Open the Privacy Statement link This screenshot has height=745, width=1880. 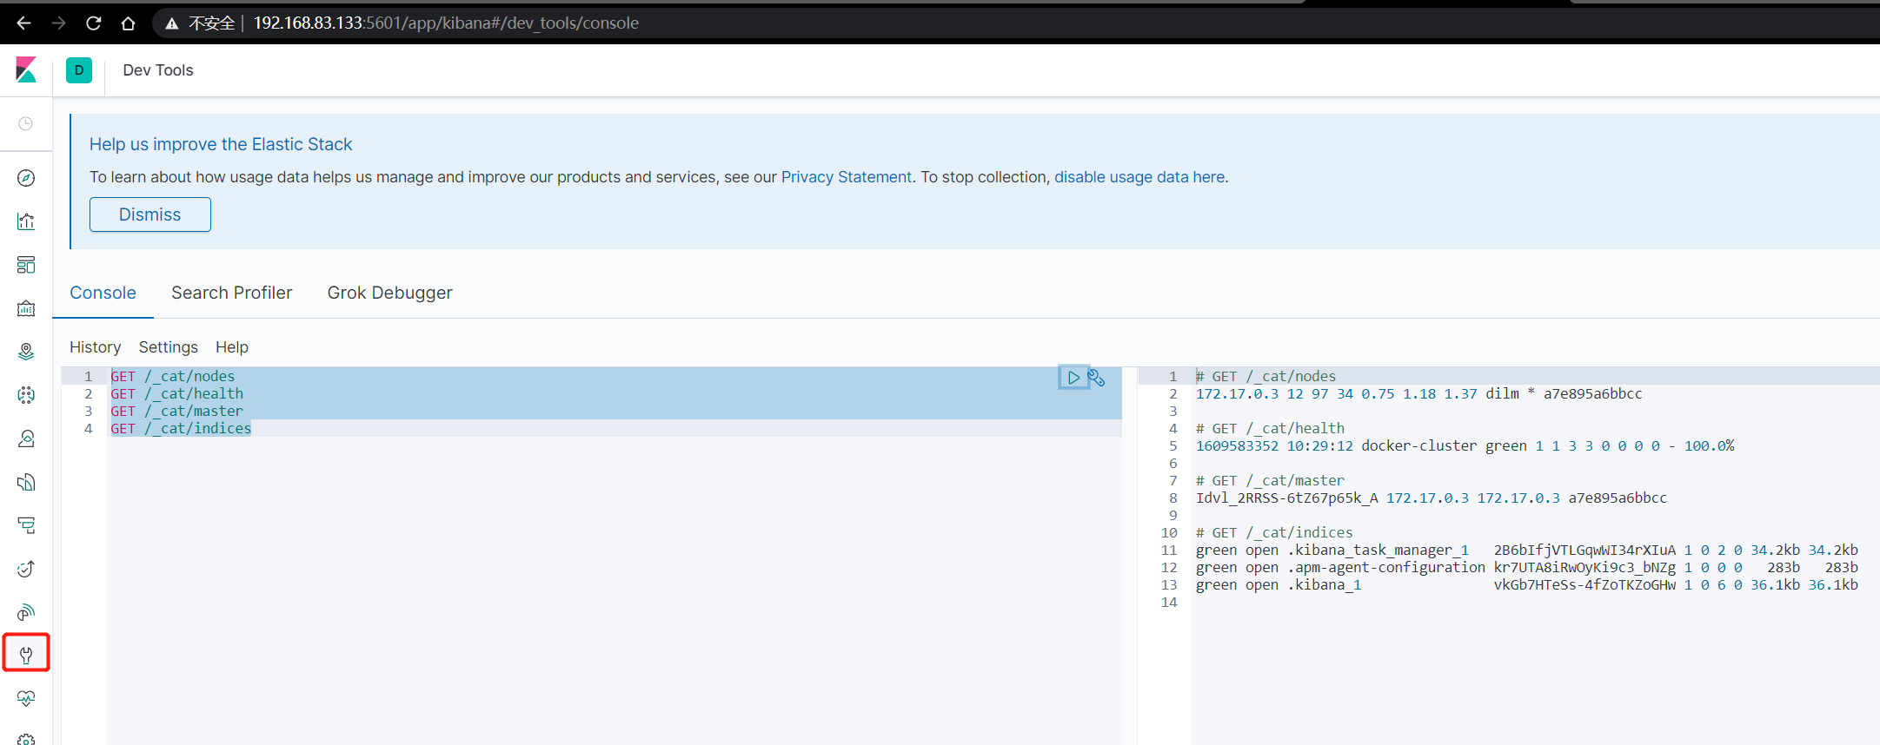847,177
